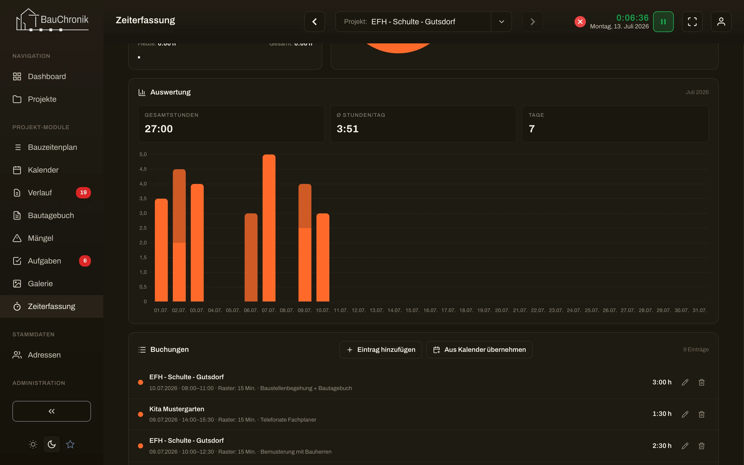The width and height of the screenshot is (744, 465).
Task: Delete the Kita Mustergarten booking
Action: 702,414
